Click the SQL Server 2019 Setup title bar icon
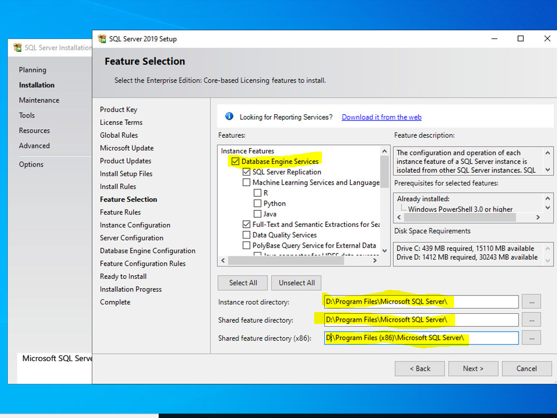Viewport: 557px width, 418px height. tap(101, 38)
